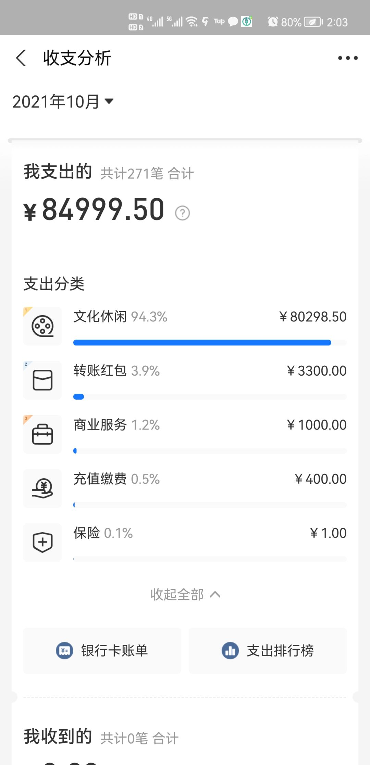Open the 银行卡账单 button

pos(102,651)
